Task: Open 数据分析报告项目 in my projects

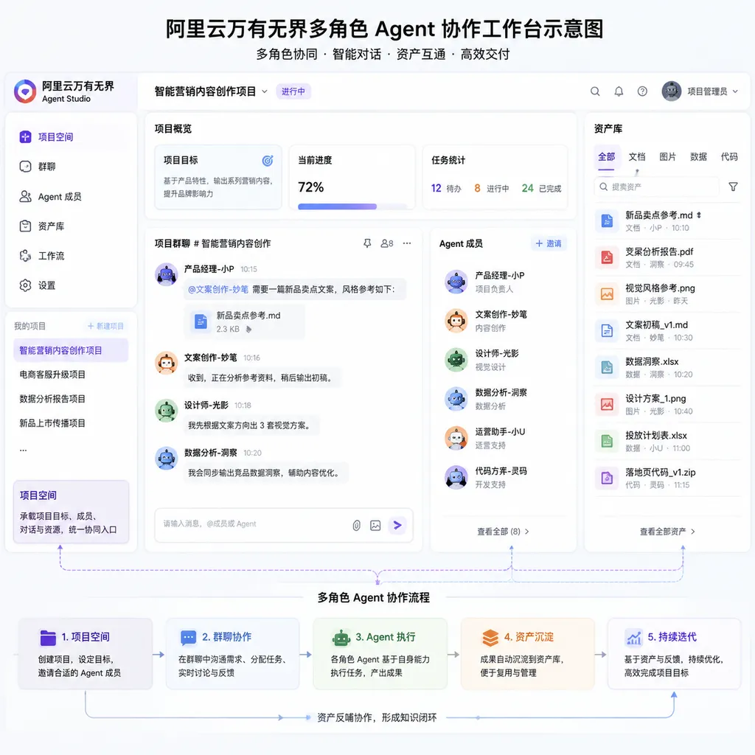Action: click(52, 399)
